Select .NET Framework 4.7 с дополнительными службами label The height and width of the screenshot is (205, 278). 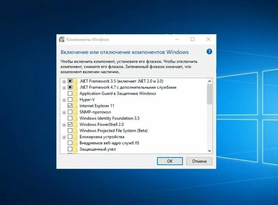(128, 87)
